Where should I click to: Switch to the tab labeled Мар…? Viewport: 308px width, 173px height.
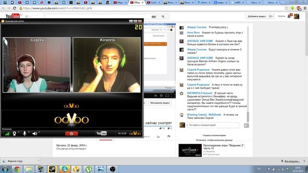120,2
